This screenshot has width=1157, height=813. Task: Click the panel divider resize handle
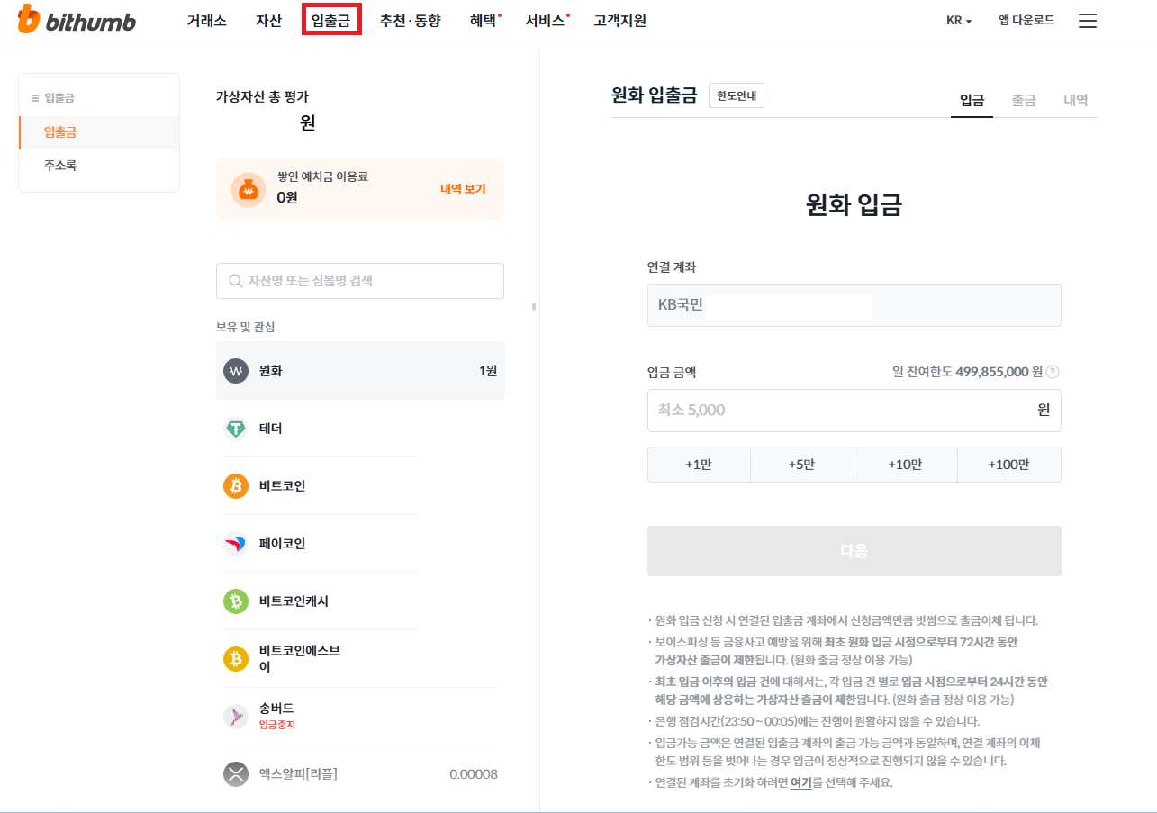coord(534,306)
